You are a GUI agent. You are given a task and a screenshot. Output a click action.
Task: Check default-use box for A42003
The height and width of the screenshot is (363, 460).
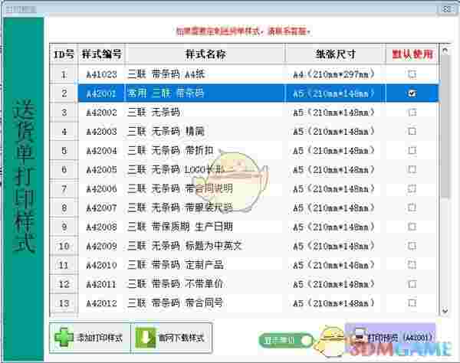pyautogui.click(x=412, y=131)
